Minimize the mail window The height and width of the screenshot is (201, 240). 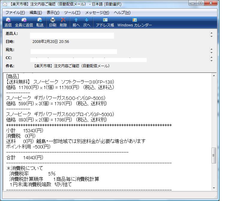click(x=192, y=3)
